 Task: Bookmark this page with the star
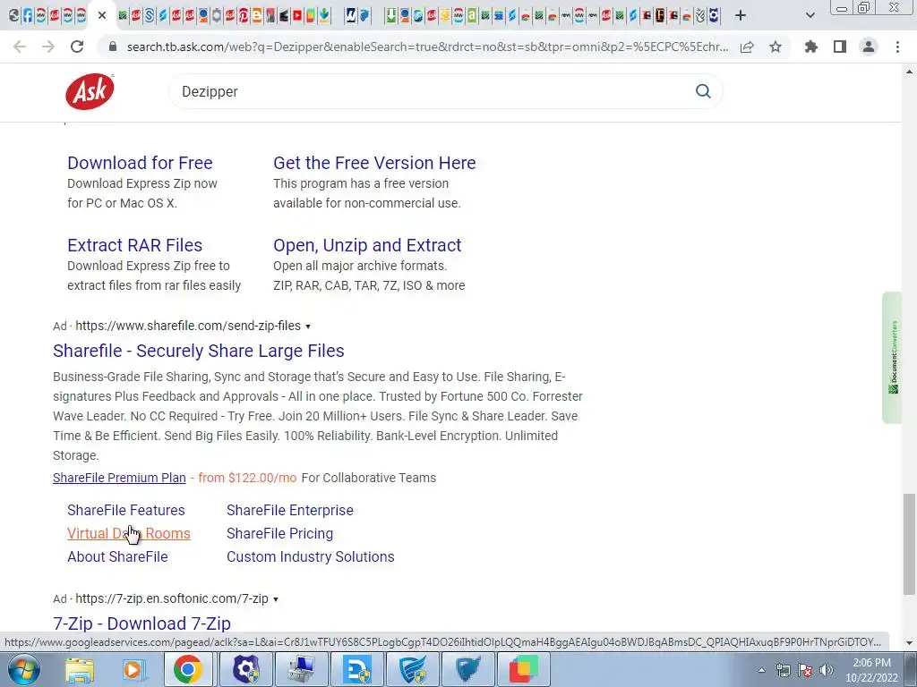tap(776, 47)
